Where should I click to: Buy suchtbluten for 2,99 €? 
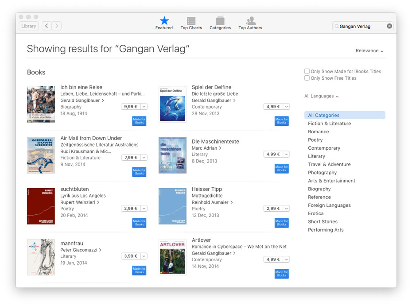pos(131,209)
